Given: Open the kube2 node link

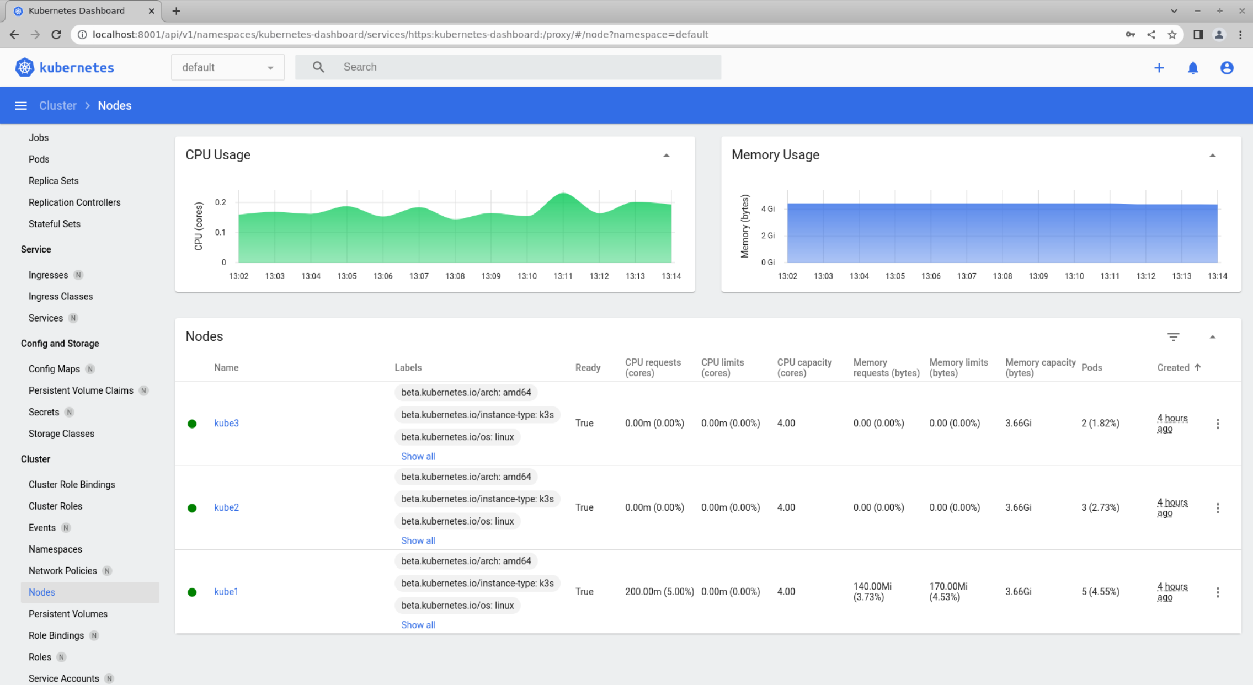Looking at the screenshot, I should (226, 507).
